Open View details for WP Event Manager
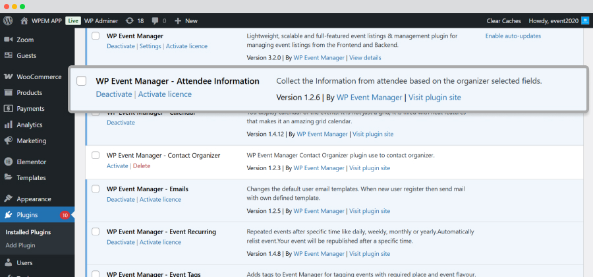 point(365,57)
